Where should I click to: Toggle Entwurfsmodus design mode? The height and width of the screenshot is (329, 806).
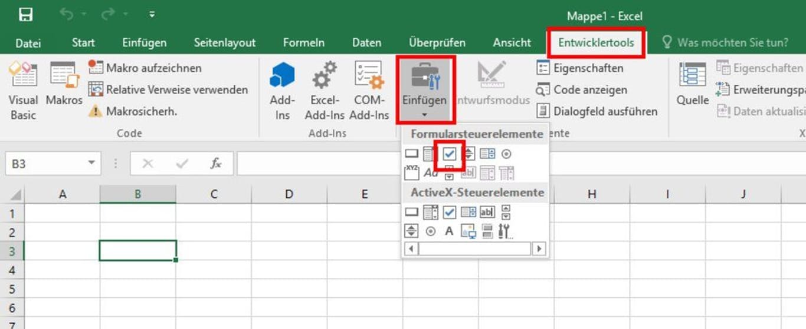492,84
